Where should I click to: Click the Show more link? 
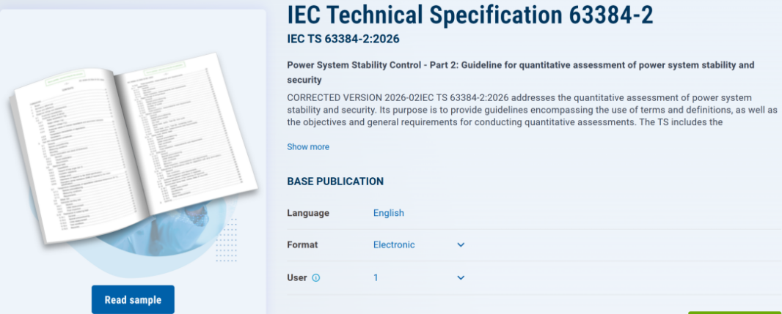click(x=308, y=147)
